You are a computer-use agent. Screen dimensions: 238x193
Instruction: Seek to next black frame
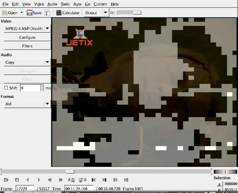[104, 180]
